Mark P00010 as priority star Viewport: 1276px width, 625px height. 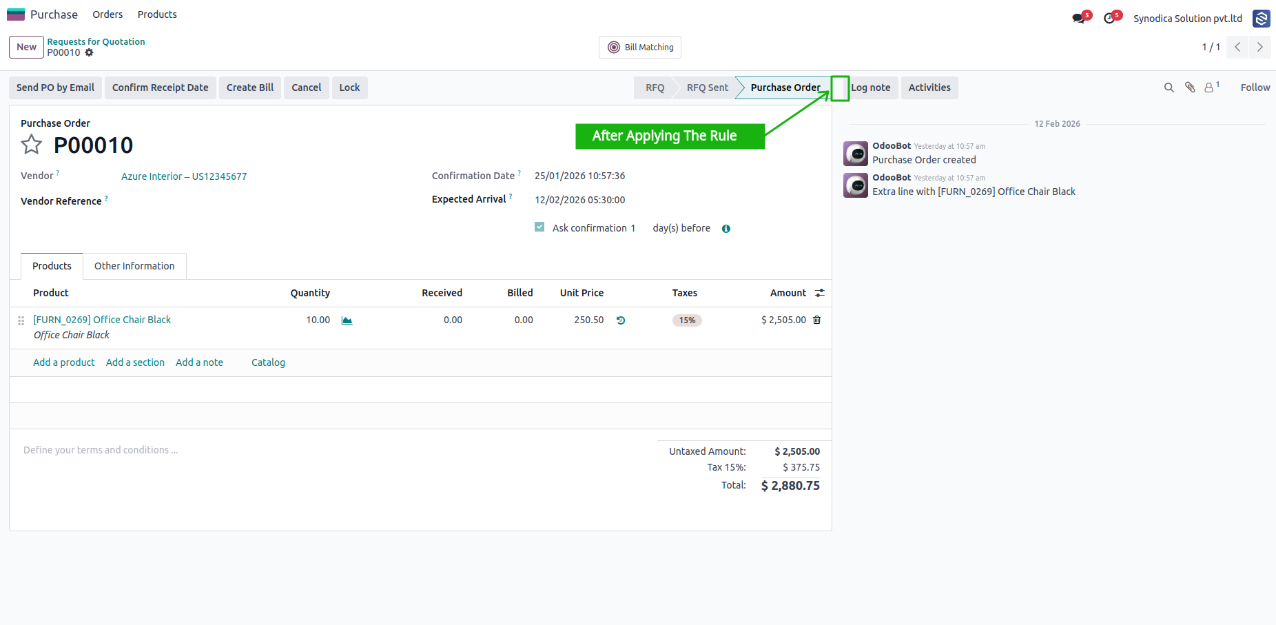tap(32, 145)
